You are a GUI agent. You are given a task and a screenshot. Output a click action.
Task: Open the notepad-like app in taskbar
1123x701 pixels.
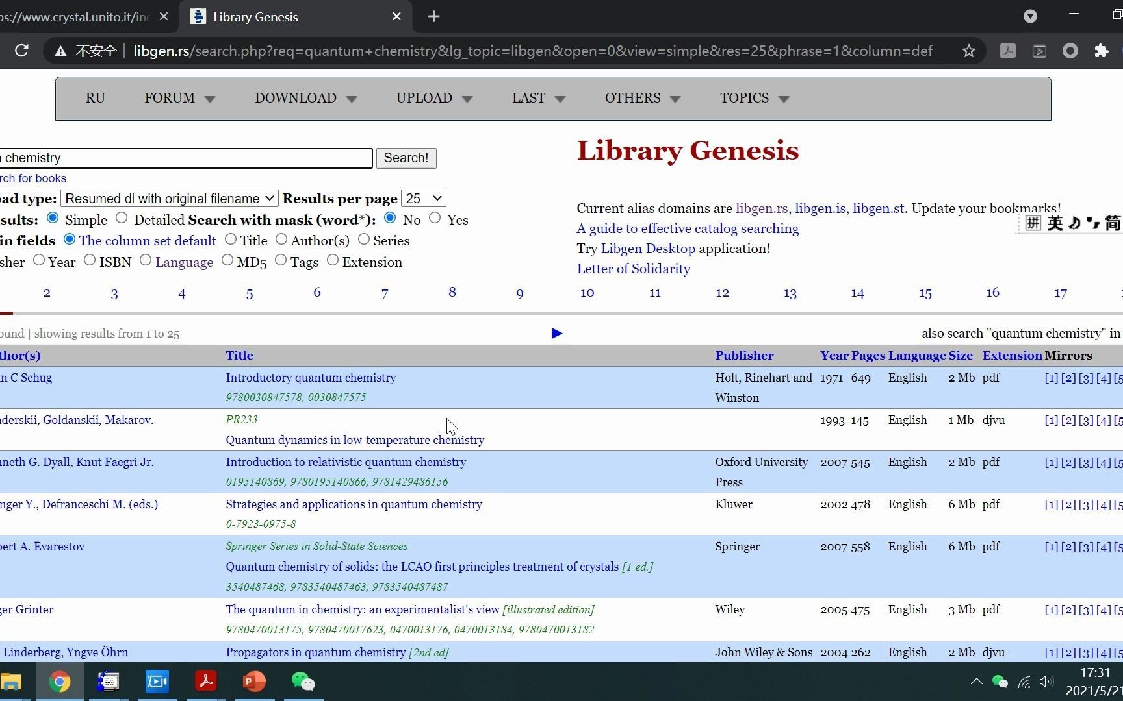point(108,682)
